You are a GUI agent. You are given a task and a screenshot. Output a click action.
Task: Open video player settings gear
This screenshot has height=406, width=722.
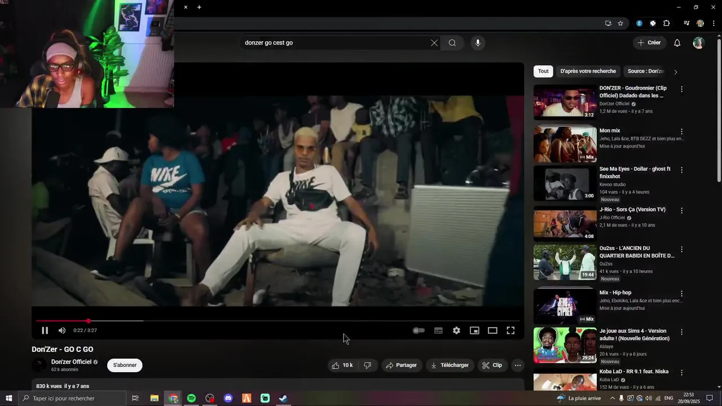pos(456,330)
